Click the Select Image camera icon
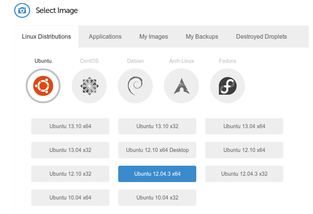The width and height of the screenshot is (313, 214). tap(22, 10)
